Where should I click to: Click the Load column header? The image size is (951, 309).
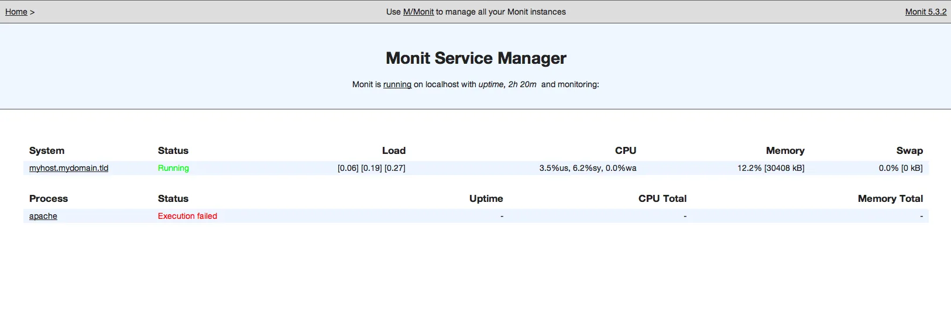tap(393, 150)
